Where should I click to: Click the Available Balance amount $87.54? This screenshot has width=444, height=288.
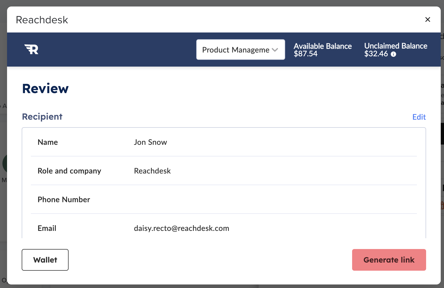tap(305, 54)
